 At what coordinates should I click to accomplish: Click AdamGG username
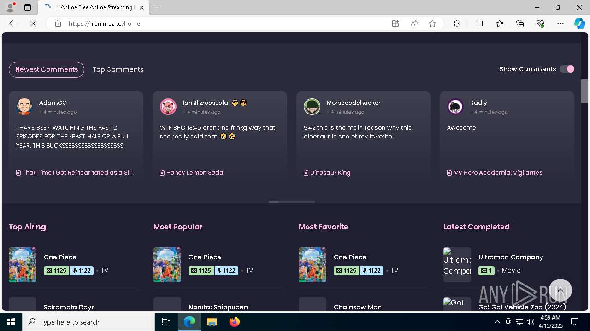click(53, 103)
